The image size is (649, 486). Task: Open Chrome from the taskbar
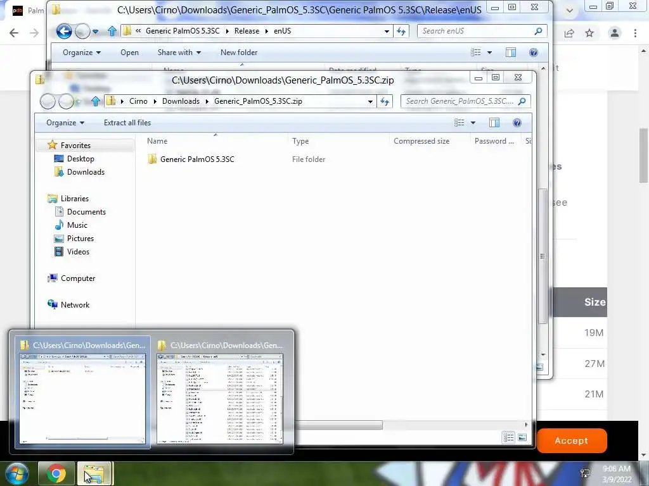click(56, 473)
